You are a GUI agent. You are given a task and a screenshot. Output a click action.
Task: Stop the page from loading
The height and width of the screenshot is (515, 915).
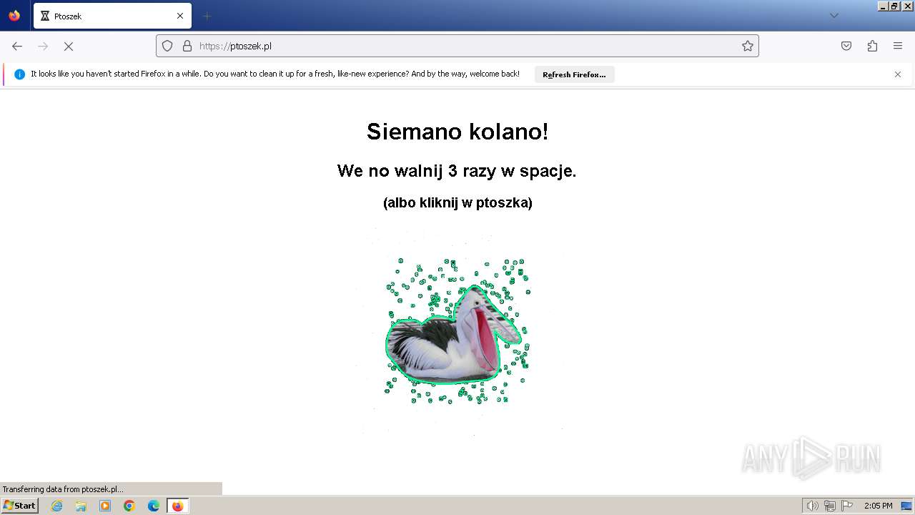(x=69, y=46)
